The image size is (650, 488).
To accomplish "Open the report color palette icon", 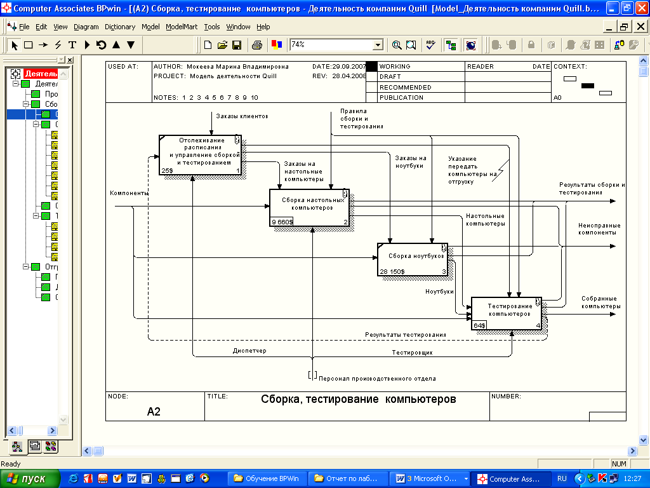I will pyautogui.click(x=277, y=45).
